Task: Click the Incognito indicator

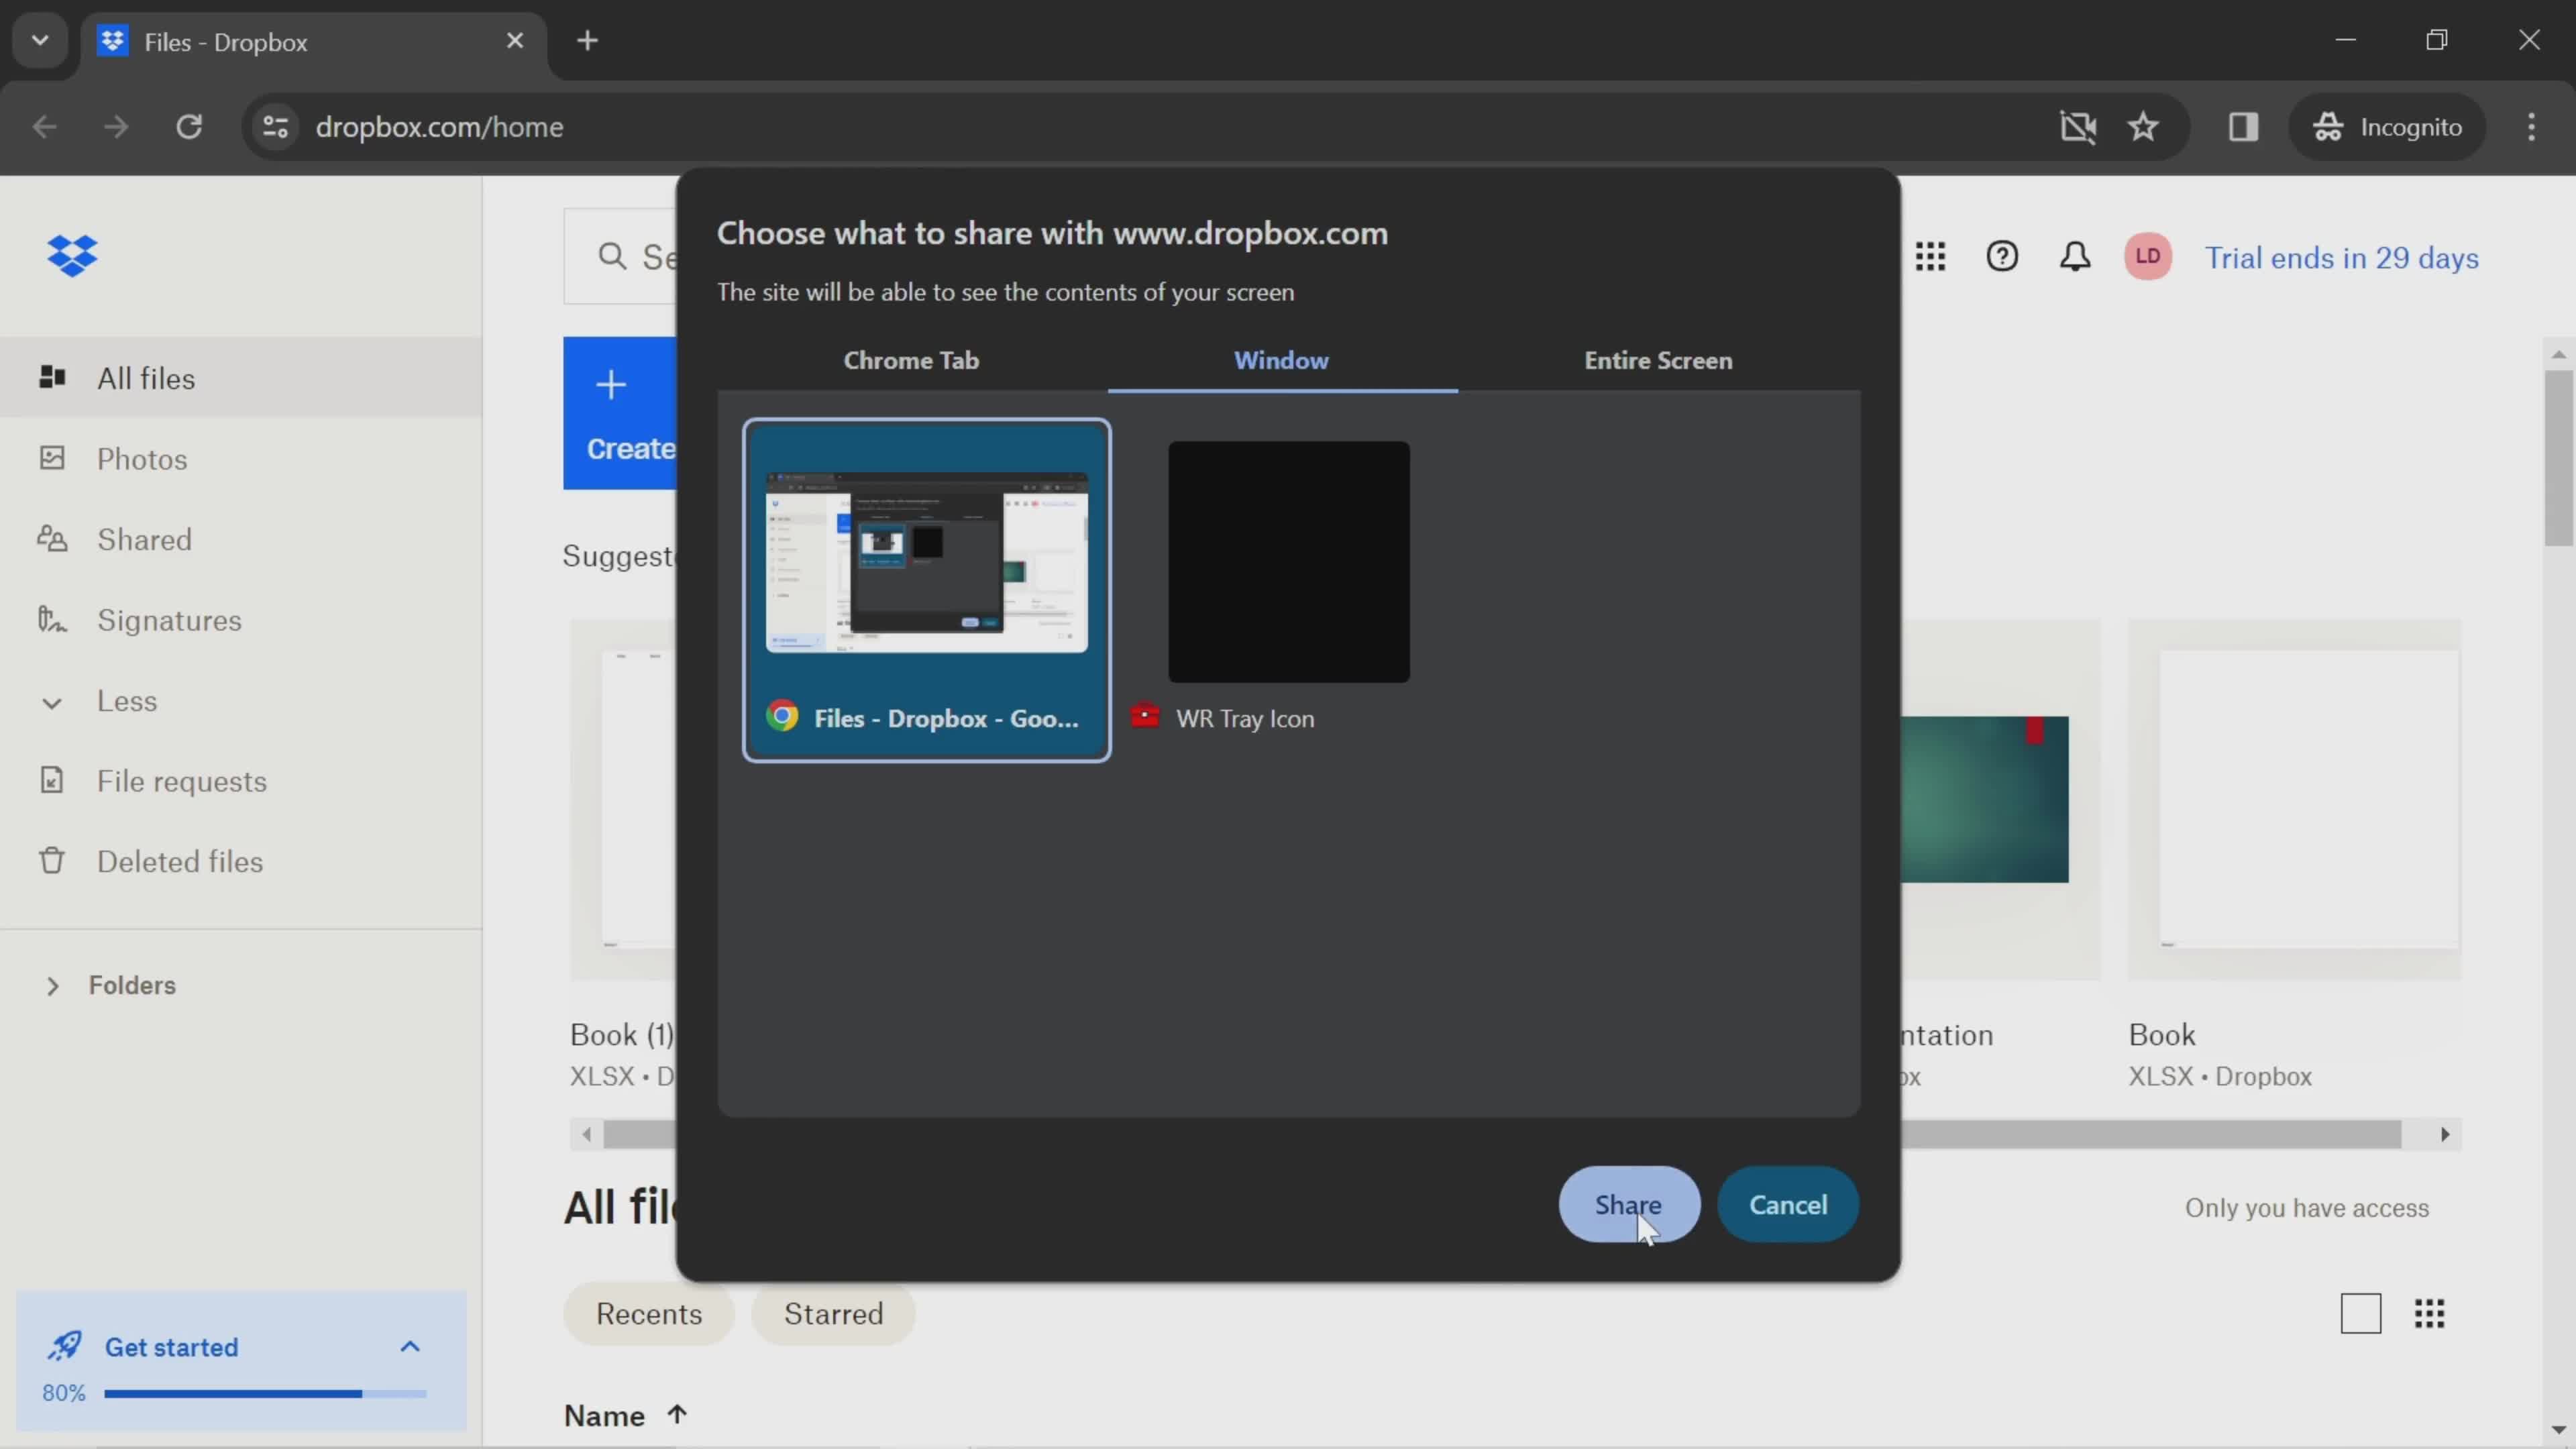Action: pos(2387,127)
